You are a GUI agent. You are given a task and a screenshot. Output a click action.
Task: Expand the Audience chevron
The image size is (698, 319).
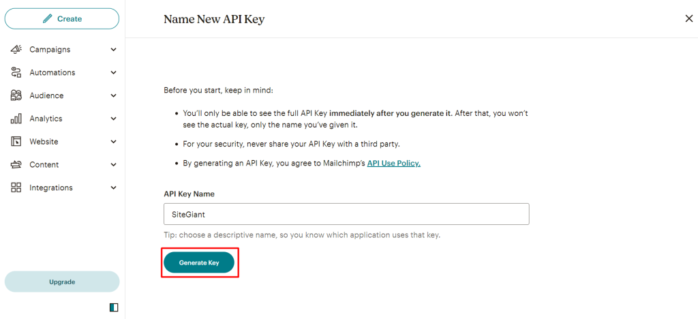point(114,95)
